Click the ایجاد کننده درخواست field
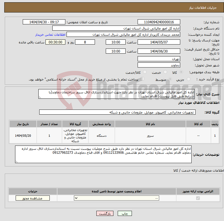224x221 pixels. (x=123, y=35)
